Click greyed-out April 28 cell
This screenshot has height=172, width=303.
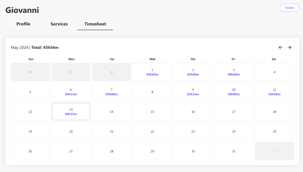click(x=30, y=72)
